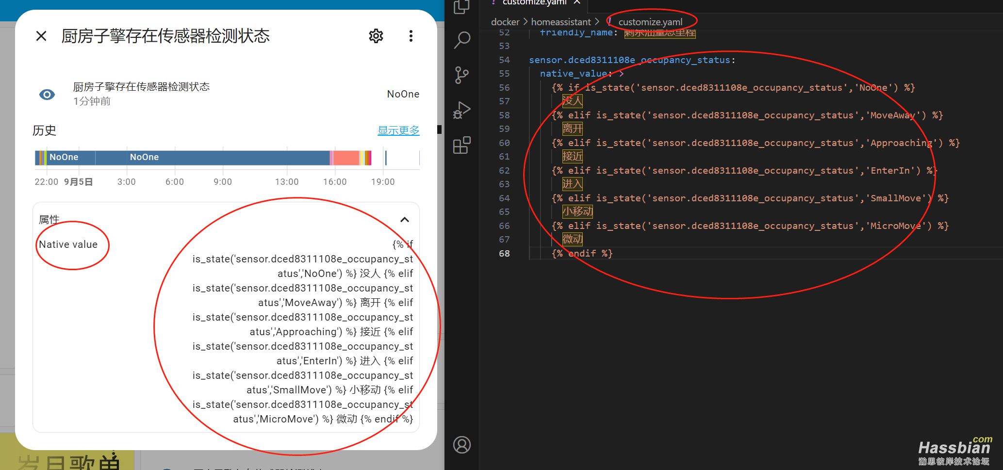Select the customize.yaml editor tab
Screen dimensions: 1003x470
(x=534, y=2)
